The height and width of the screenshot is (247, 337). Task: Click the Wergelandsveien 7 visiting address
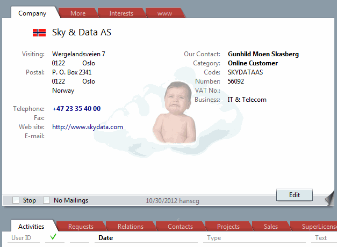78,54
